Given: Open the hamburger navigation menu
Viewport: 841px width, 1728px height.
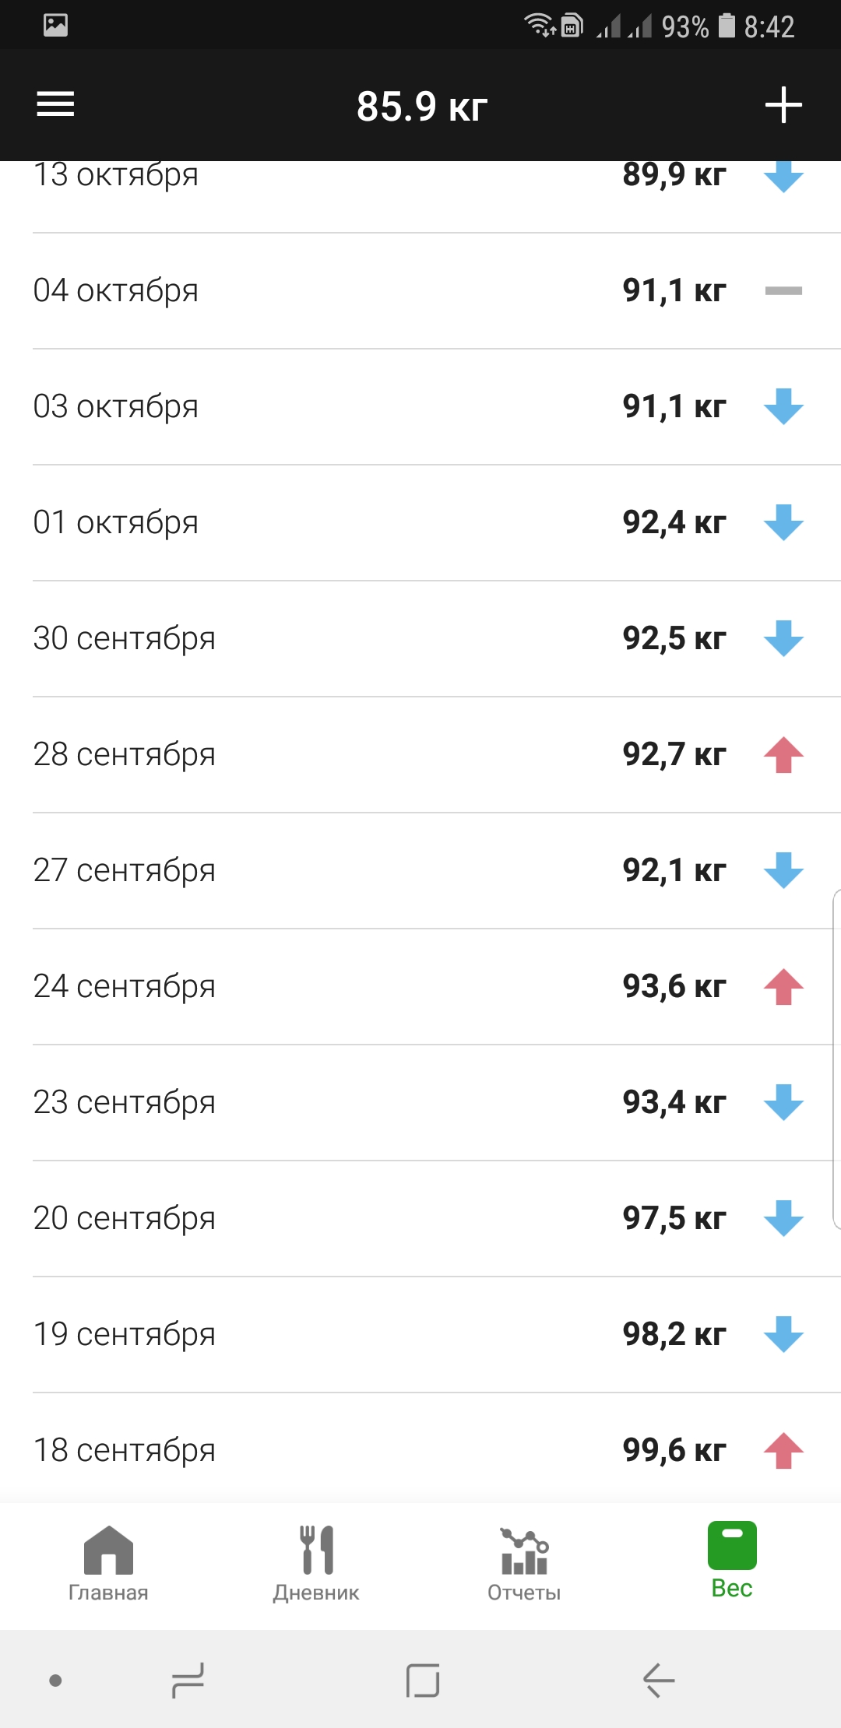Looking at the screenshot, I should pyautogui.click(x=55, y=104).
